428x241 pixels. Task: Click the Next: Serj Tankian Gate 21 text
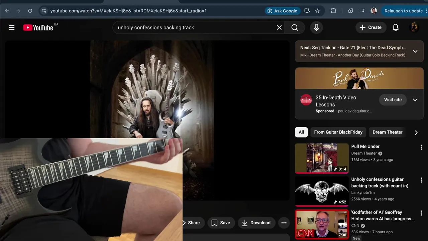click(x=353, y=48)
